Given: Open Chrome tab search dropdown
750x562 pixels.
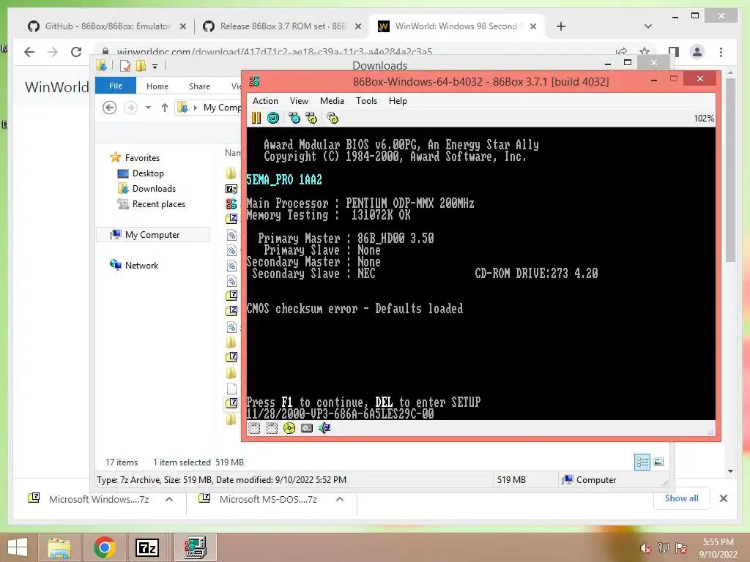Looking at the screenshot, I should coord(648,26).
